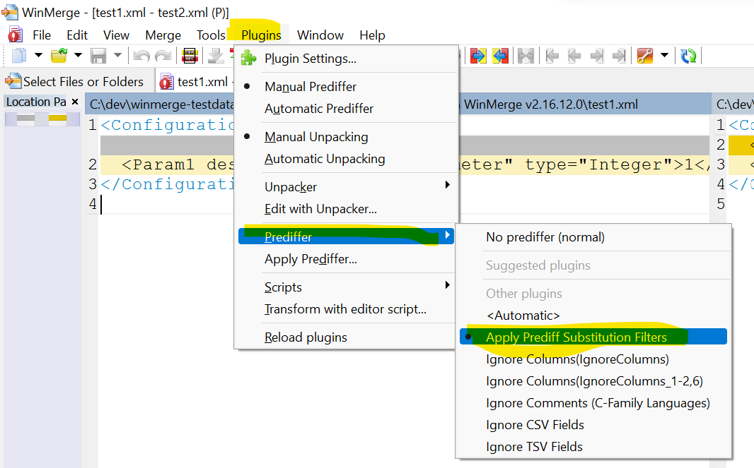Select Apply Prediff Substitution Filters
This screenshot has height=468, width=754.
pyautogui.click(x=593, y=337)
